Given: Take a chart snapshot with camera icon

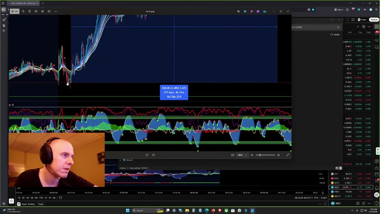Looking at the screenshot, I should (353, 20).
